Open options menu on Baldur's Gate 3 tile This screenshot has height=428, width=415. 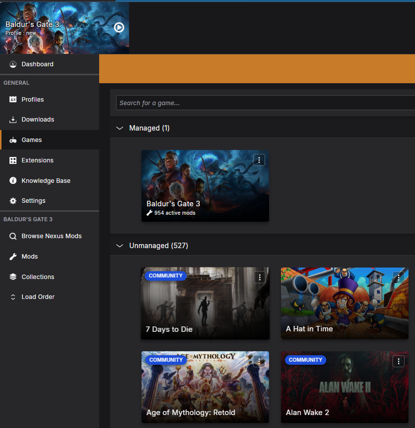pos(259,160)
